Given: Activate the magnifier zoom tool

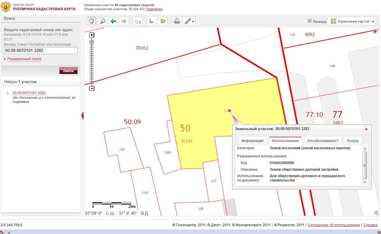Looking at the screenshot, I should [x=102, y=21].
